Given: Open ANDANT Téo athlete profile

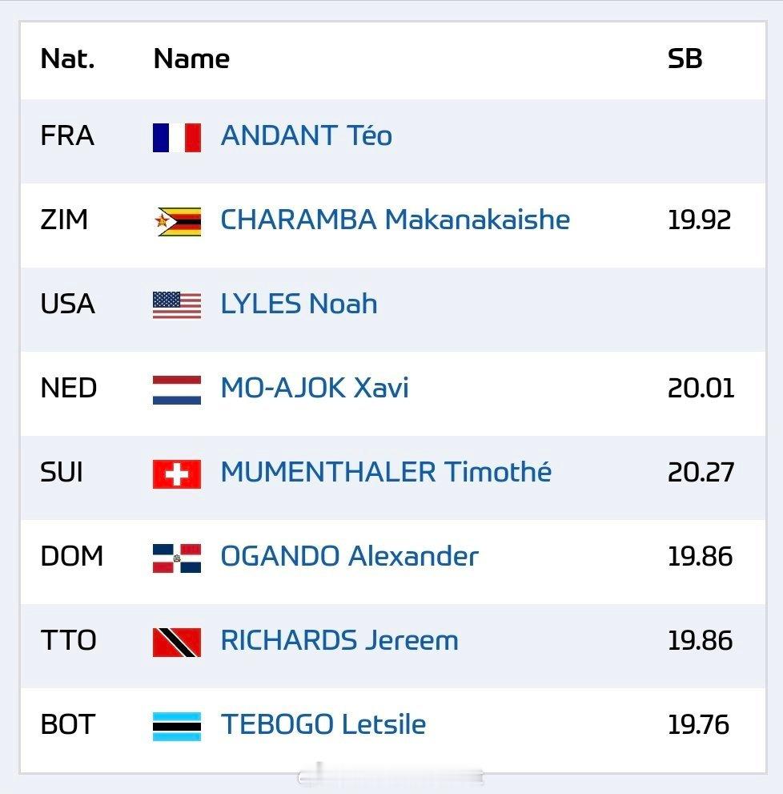Looking at the screenshot, I should (306, 135).
